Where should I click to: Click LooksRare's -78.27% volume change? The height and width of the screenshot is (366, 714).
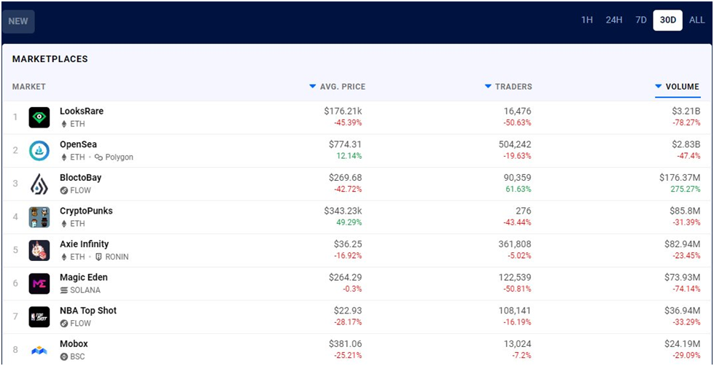[687, 122]
